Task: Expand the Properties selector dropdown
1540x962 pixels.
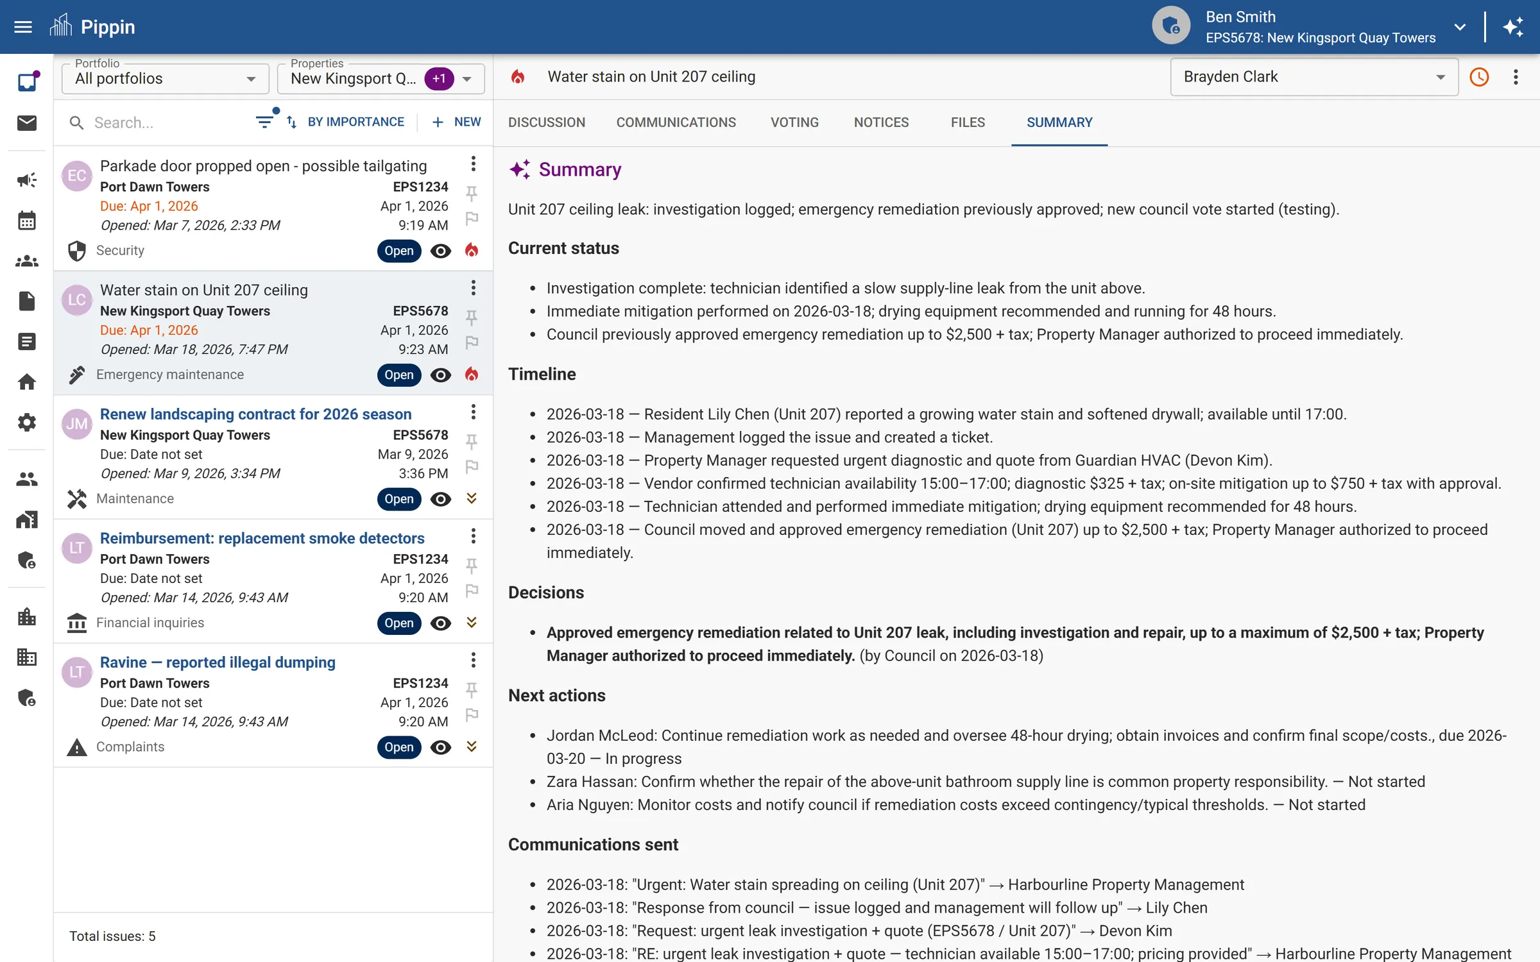Action: pyautogui.click(x=469, y=78)
